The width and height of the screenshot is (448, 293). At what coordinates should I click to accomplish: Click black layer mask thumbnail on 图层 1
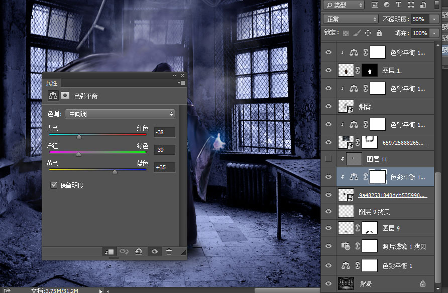(370, 70)
